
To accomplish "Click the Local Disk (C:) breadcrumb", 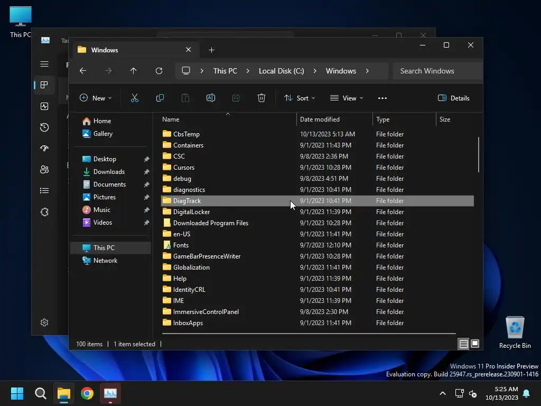I will pyautogui.click(x=281, y=71).
